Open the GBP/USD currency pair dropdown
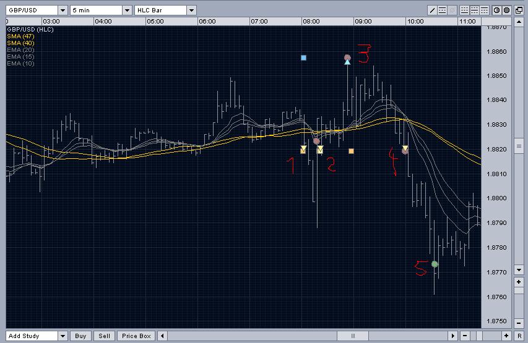Screen dimensions: 528x343 pyautogui.click(x=63, y=10)
